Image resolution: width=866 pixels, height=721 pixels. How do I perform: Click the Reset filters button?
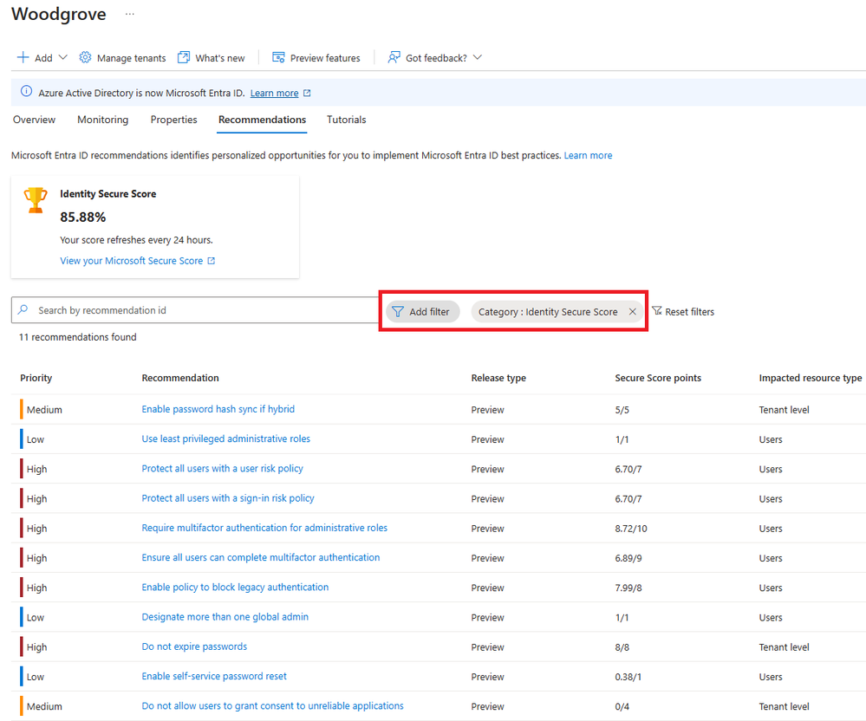[683, 312]
